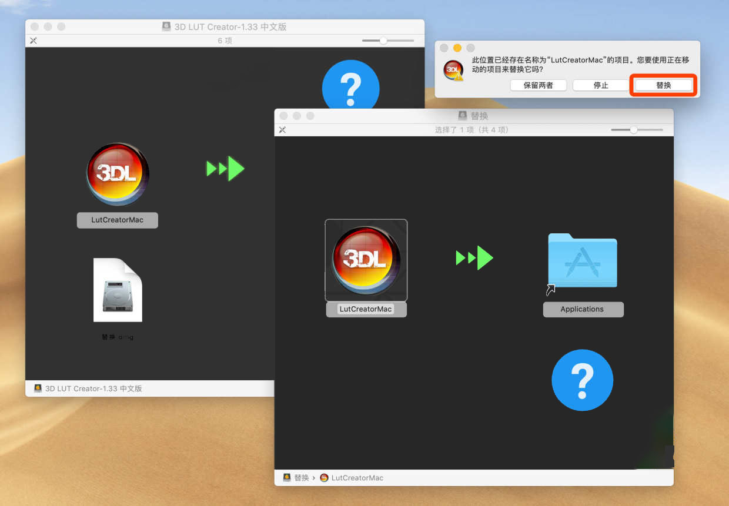The width and height of the screenshot is (729, 506).
Task: Select LutCreatorMac icon in 3D LUT Creator window
Action: 118,174
